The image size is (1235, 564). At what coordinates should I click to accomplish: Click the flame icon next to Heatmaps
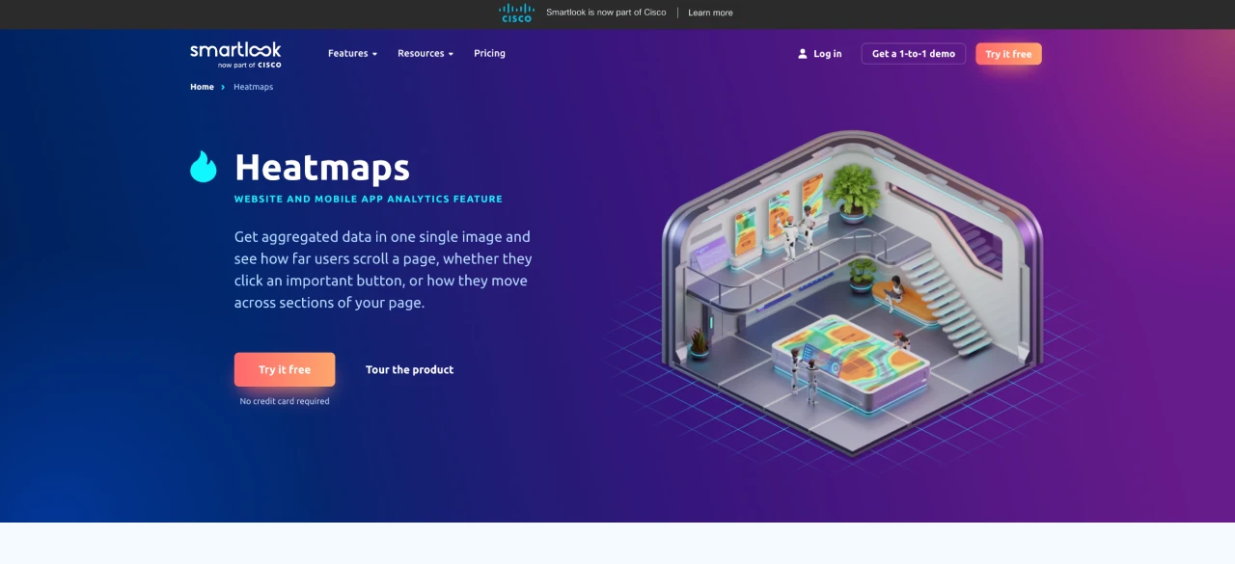204,167
